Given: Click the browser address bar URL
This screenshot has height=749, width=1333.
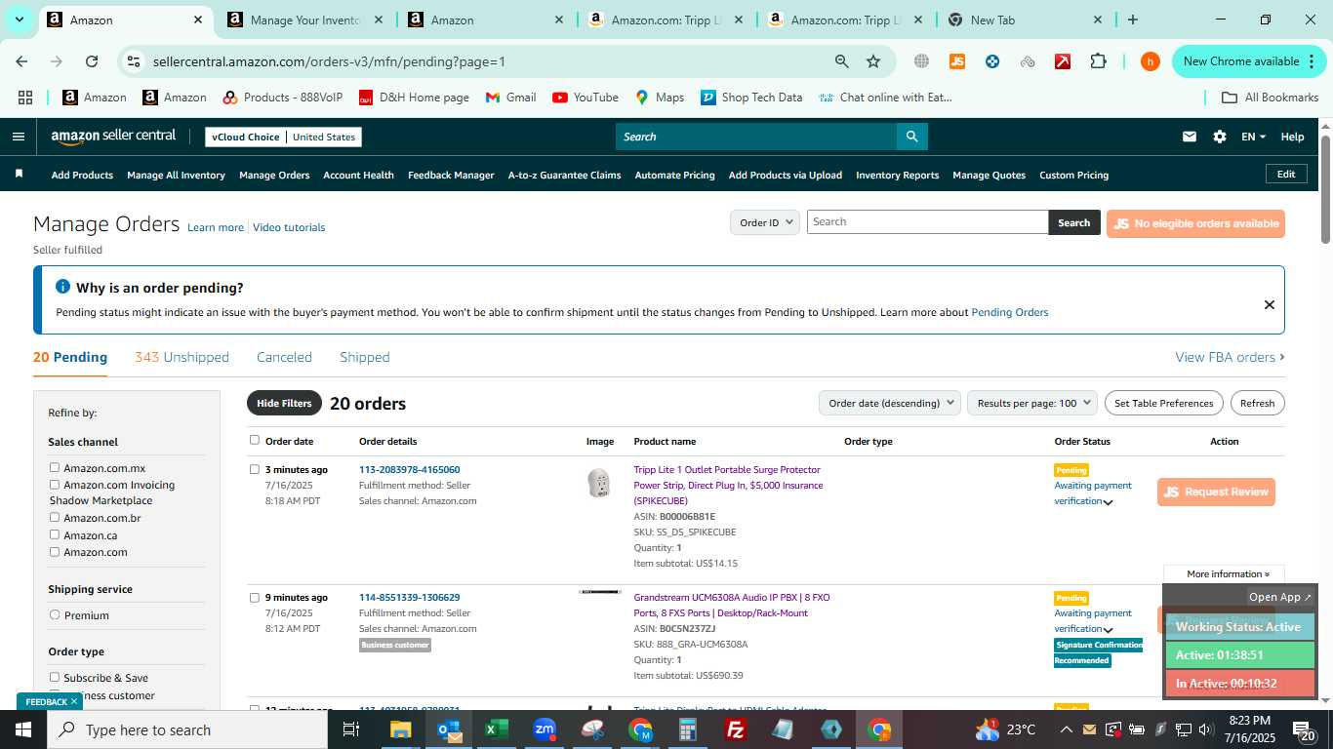Looking at the screenshot, I should coord(329,61).
